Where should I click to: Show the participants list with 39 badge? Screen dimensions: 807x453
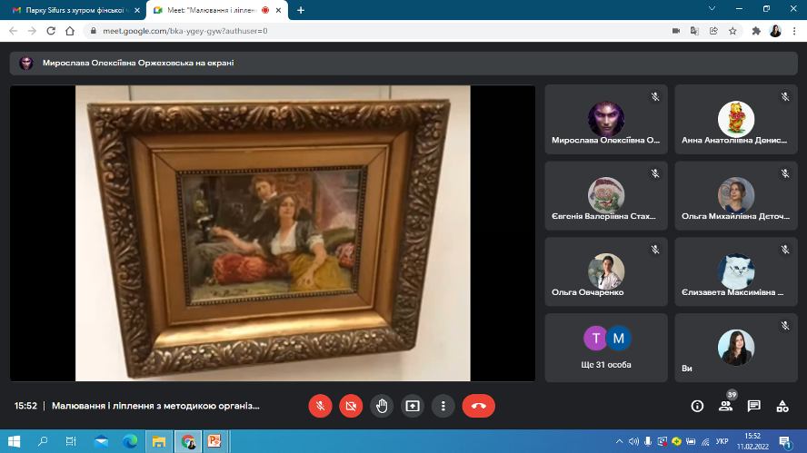pyautogui.click(x=725, y=406)
